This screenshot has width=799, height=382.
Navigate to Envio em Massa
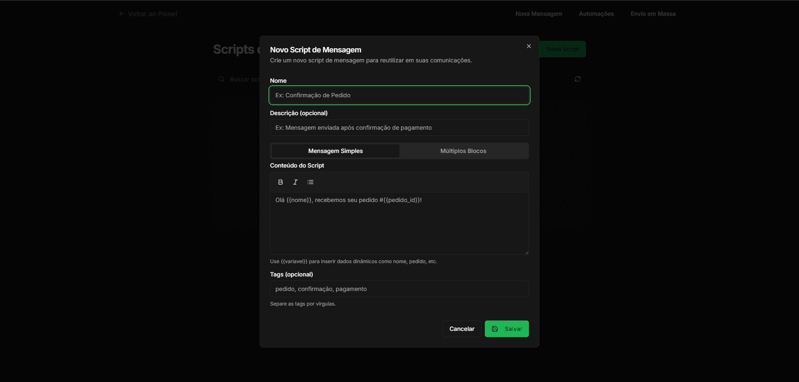tap(653, 14)
